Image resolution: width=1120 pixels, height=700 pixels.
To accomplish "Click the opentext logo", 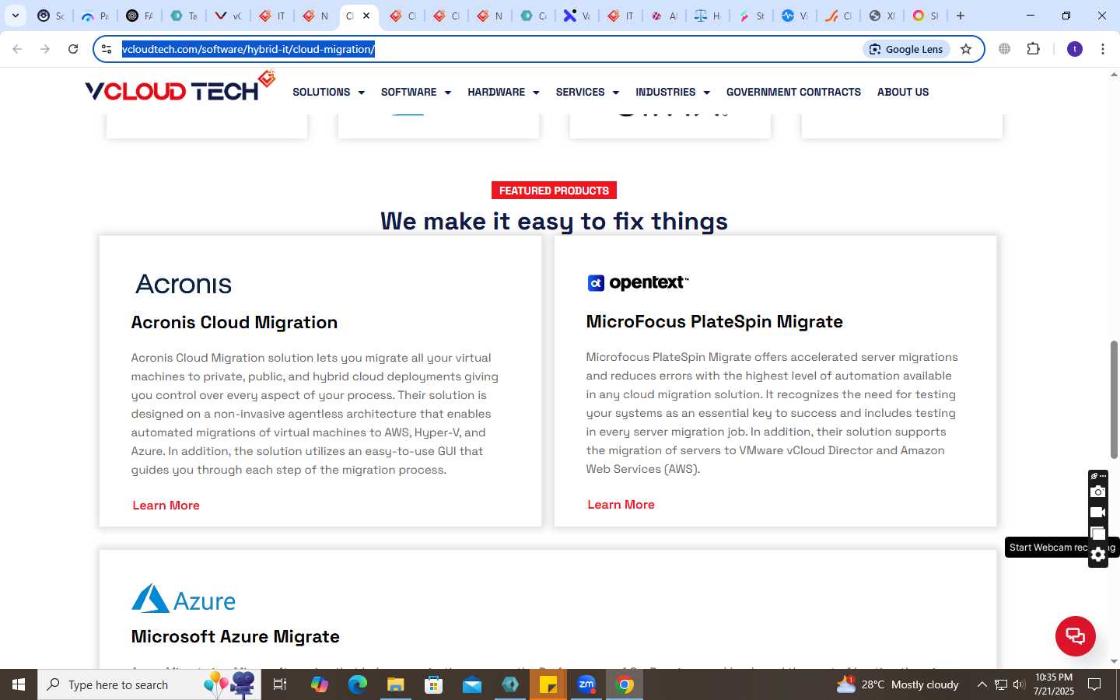I will 638,282.
